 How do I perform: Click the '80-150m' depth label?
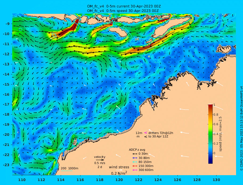(145, 162)
